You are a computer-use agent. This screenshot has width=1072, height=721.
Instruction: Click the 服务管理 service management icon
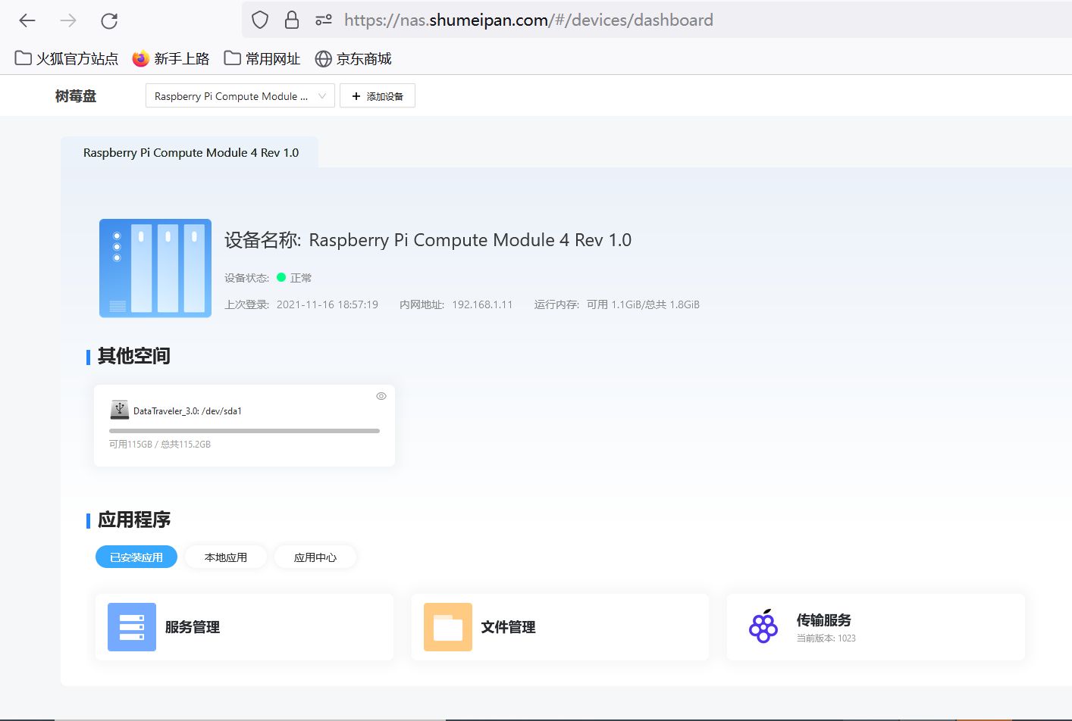(132, 627)
